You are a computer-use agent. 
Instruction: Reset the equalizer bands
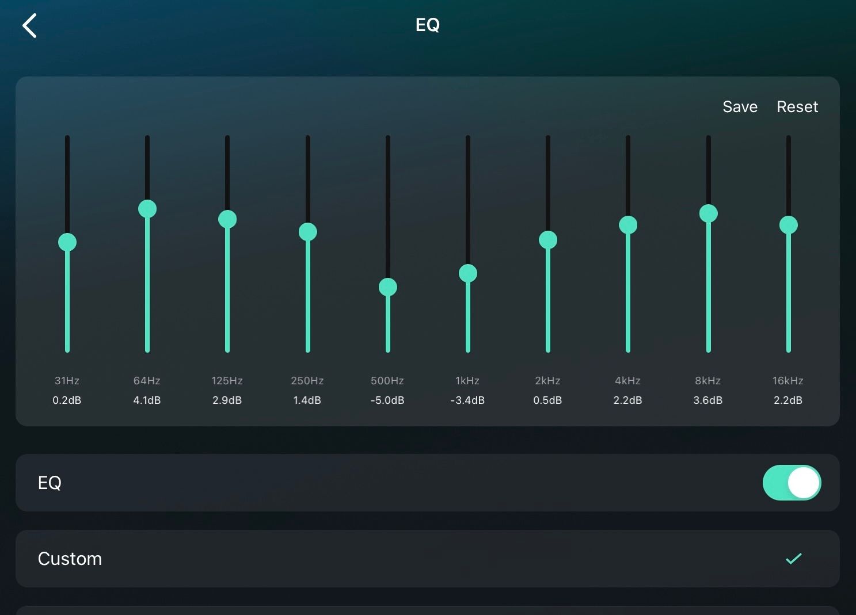pyautogui.click(x=797, y=107)
